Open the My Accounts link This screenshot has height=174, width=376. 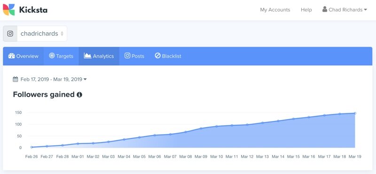[275, 10]
